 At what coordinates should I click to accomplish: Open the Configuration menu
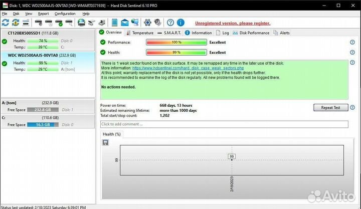65,14
